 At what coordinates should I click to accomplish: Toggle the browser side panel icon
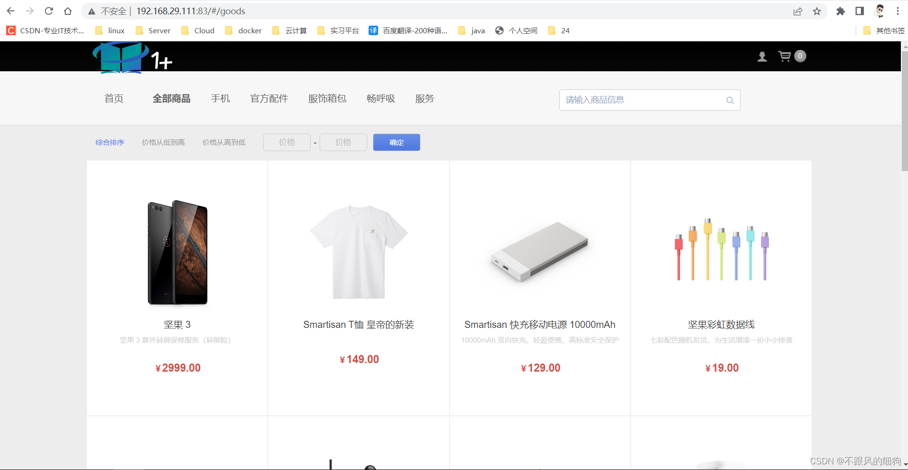coord(859,11)
